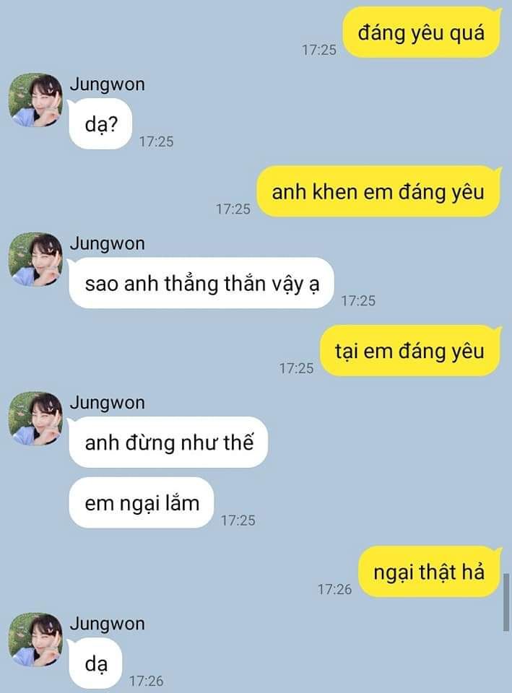The height and width of the screenshot is (693, 512).
Task: Select the white "dạ?" message bubble
Action: pos(100,124)
